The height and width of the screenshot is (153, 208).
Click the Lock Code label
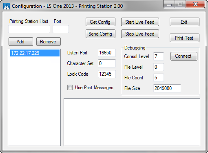[78, 74]
